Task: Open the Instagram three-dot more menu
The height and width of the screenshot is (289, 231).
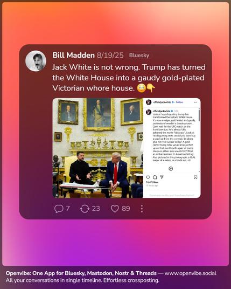Action: click(195, 102)
